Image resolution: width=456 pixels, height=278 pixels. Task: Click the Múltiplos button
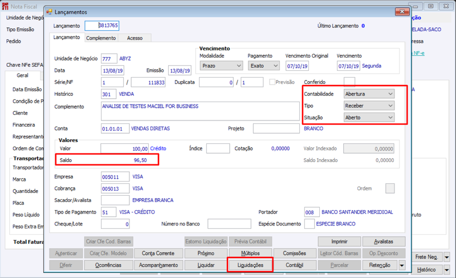point(250,253)
